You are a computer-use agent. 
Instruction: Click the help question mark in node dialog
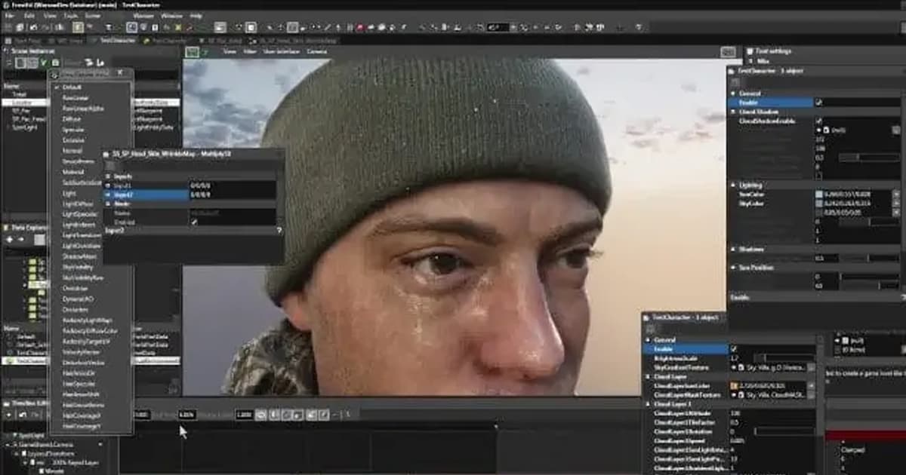click(279, 231)
